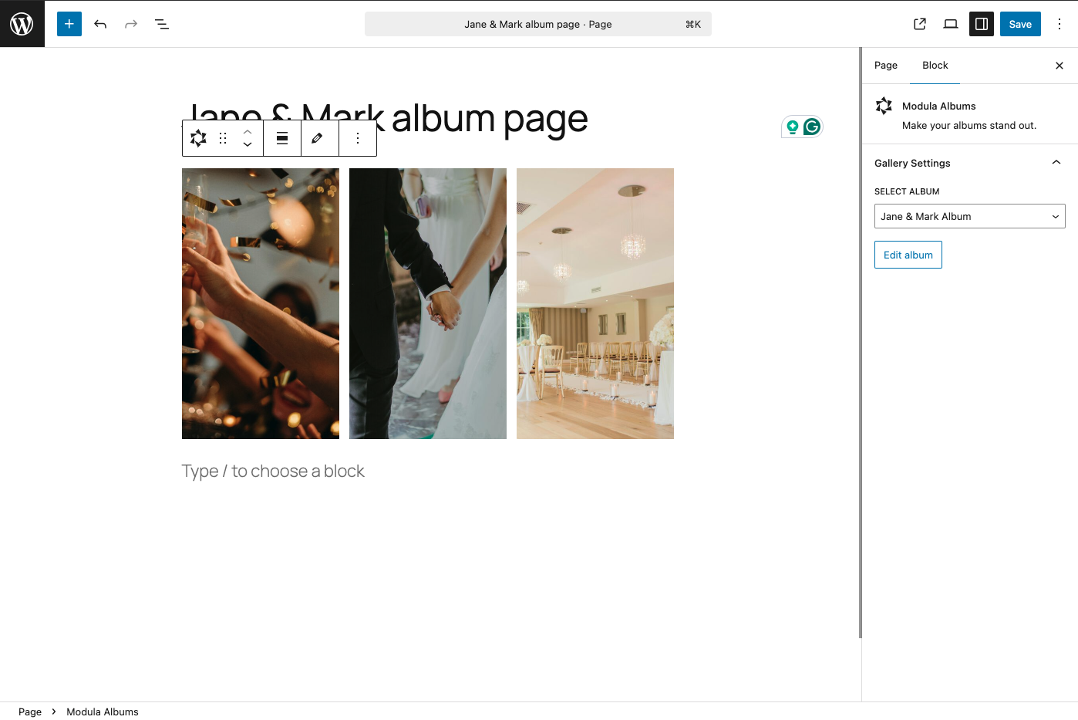Click the Save button
This screenshot has height=720, width=1078.
pyautogui.click(x=1020, y=24)
